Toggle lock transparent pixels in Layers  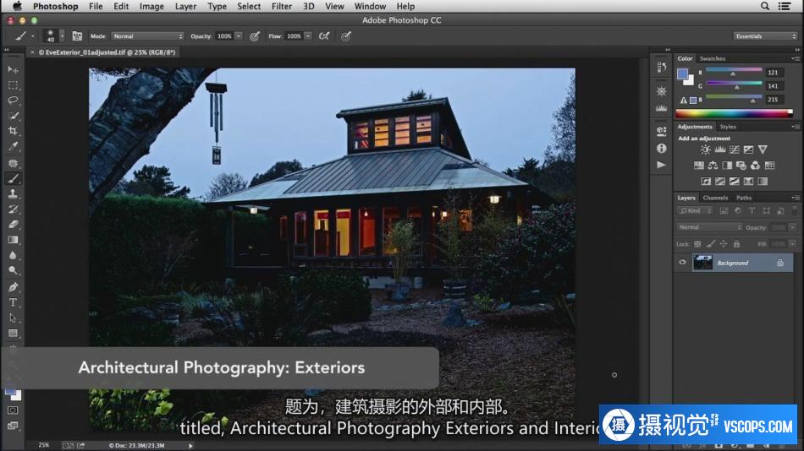point(699,243)
